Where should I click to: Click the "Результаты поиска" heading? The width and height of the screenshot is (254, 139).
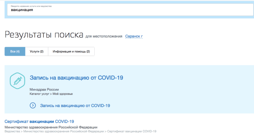coord(44,35)
